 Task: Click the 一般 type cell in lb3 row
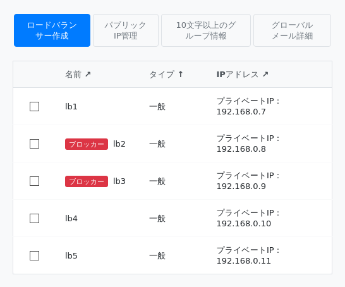click(x=157, y=181)
